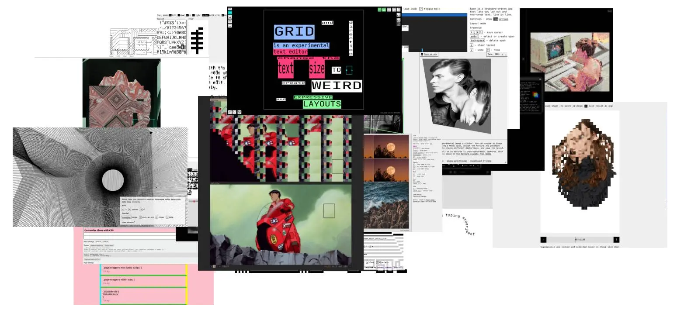This screenshot has height=313, width=684.
Task: Click the "spacebar" key in the Moire help panel
Action: 126,217
